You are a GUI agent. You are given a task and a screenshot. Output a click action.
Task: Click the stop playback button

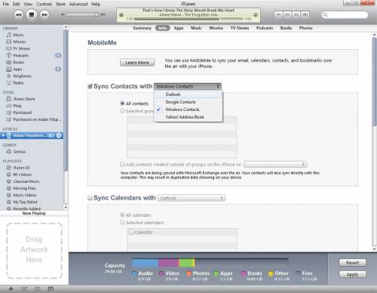tap(32, 14)
